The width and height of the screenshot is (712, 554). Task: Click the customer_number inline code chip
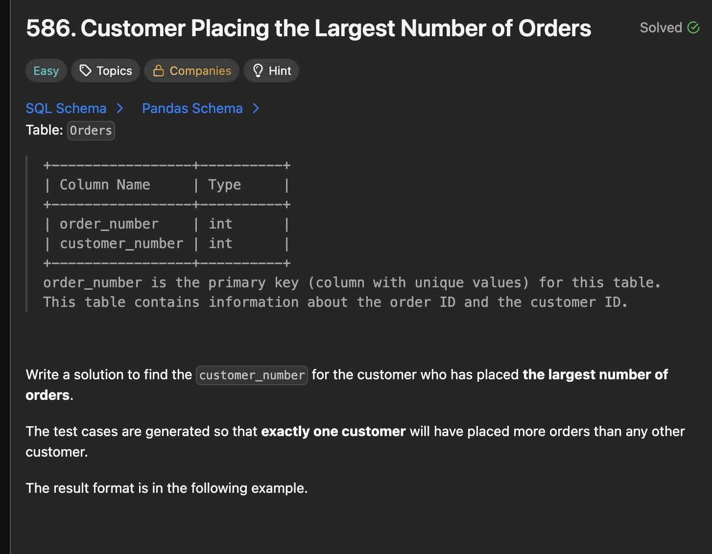tap(252, 375)
